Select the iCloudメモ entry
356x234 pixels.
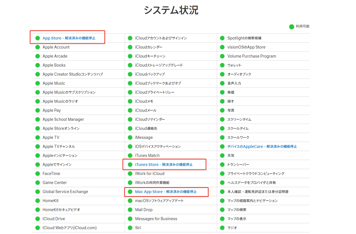click(x=144, y=101)
